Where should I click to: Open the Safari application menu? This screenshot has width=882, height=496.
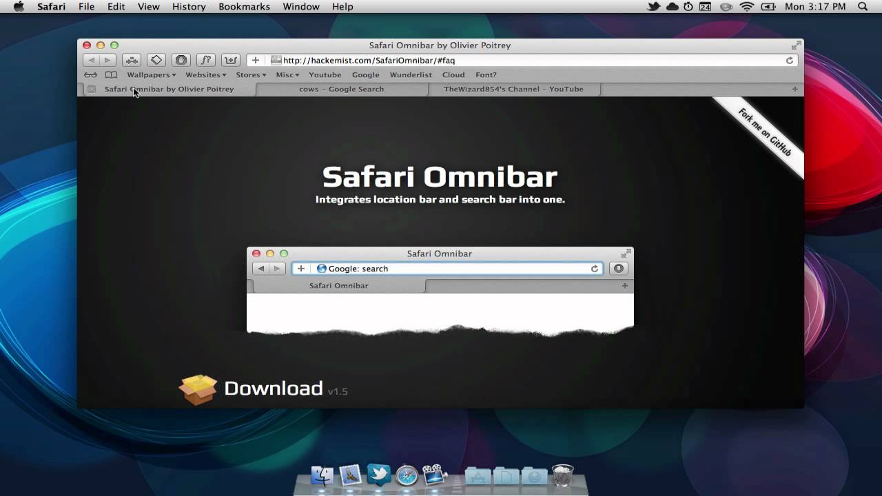(52, 6)
